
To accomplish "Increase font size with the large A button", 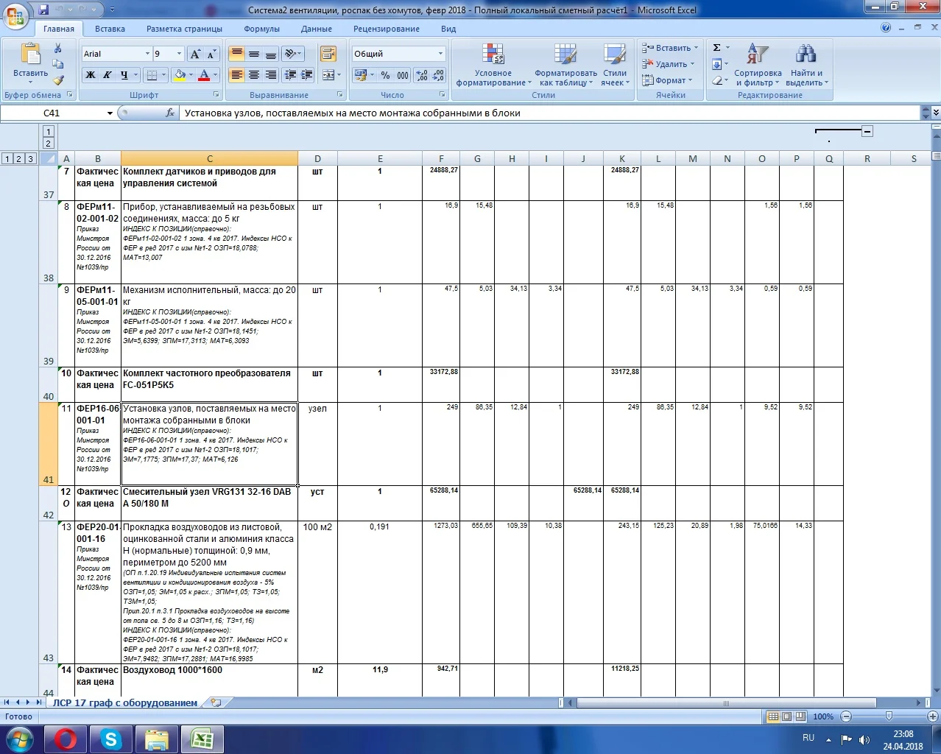I will (195, 54).
